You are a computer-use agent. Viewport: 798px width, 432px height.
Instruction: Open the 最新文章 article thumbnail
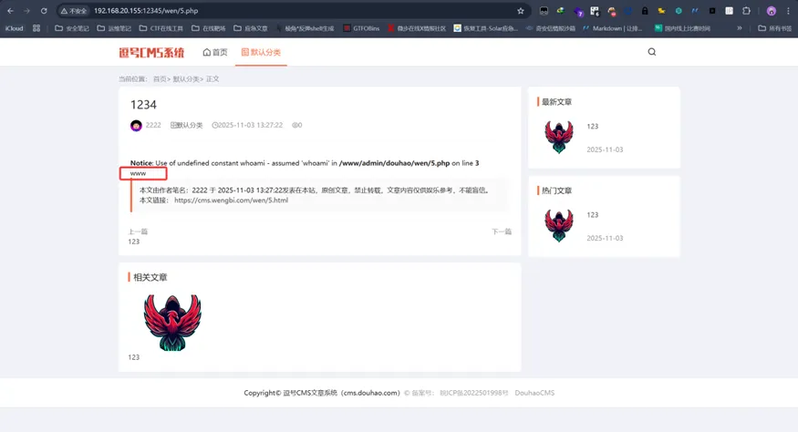[x=558, y=138]
